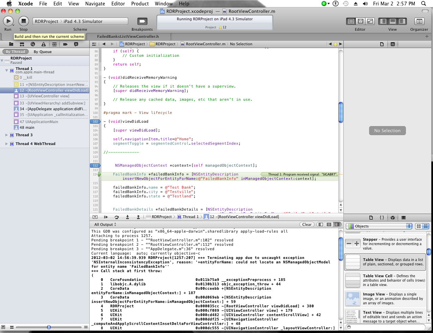Select the Table View library object
This screenshot has width=433, height=333.
pos(385,262)
